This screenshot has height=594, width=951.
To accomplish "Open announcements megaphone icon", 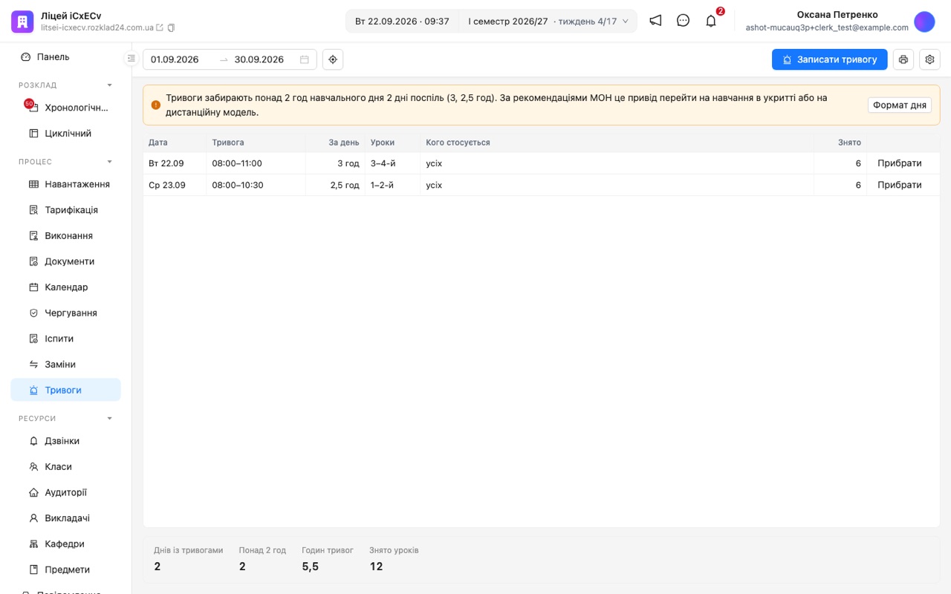I will click(655, 21).
